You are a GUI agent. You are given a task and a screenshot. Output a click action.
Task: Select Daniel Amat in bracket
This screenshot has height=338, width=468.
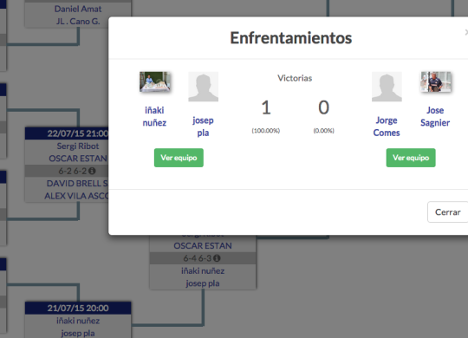[78, 9]
